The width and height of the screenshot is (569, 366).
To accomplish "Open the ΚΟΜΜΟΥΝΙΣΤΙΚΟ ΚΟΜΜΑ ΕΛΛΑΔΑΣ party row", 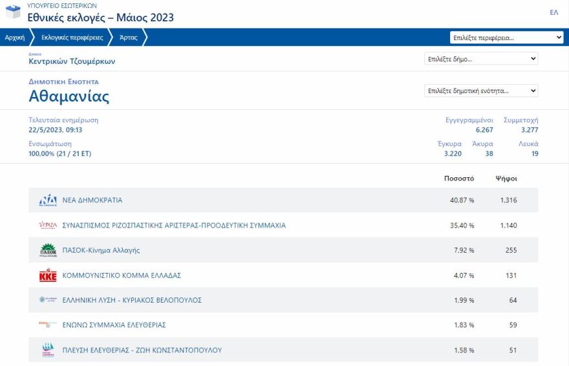I will (x=122, y=275).
